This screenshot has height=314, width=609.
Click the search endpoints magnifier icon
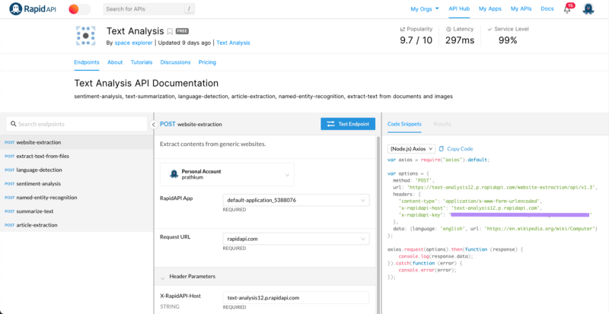pyautogui.click(x=14, y=124)
